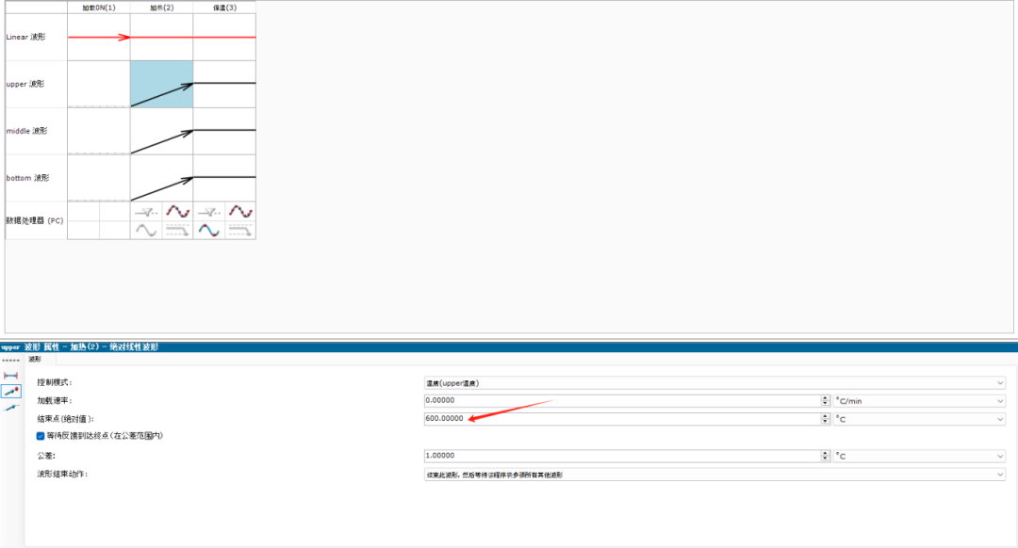Image resolution: width=1018 pixels, height=548 pixels.
Task: Select the 保温(3) column header
Action: click(224, 8)
